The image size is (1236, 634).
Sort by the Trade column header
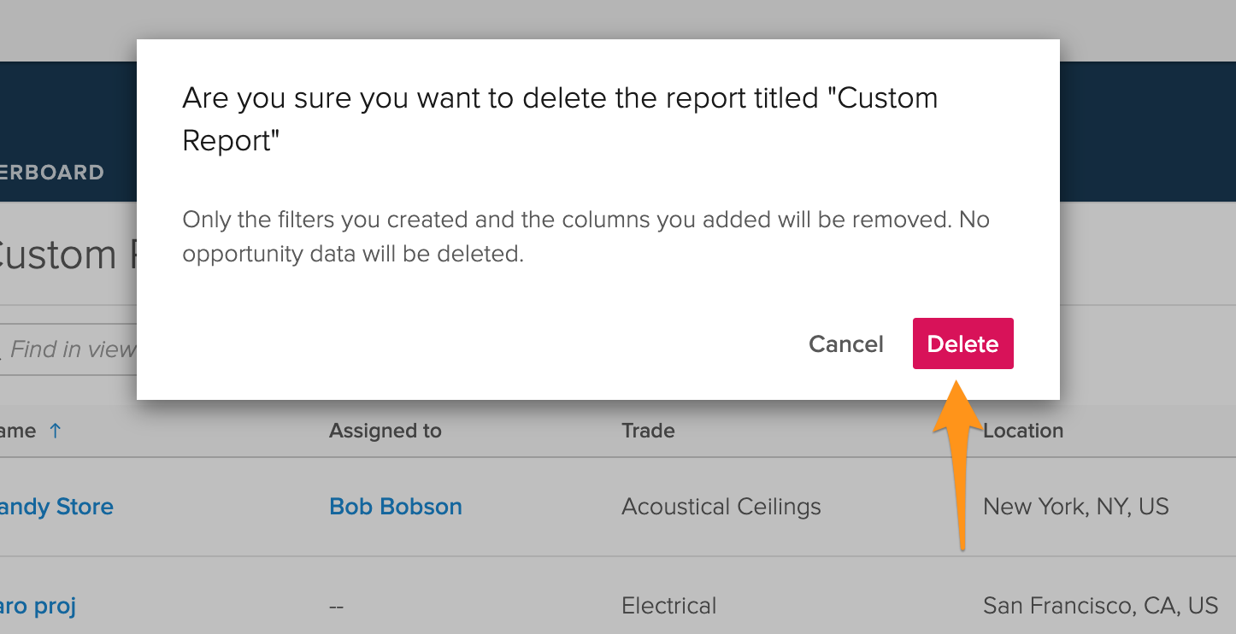(648, 431)
